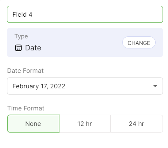Click the Date type name text
The width and height of the screenshot is (168, 148).
point(33,48)
